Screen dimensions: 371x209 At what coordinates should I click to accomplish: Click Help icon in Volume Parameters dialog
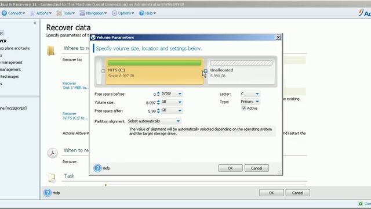(x=97, y=168)
